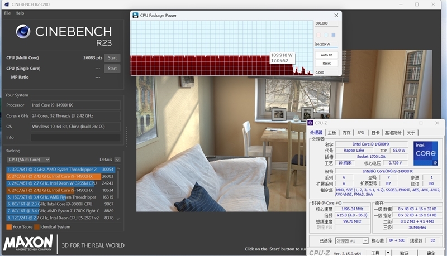The image size is (447, 256).
Task: Click the Cinebench R23 sphere logo
Action: pyautogui.click(x=23, y=31)
